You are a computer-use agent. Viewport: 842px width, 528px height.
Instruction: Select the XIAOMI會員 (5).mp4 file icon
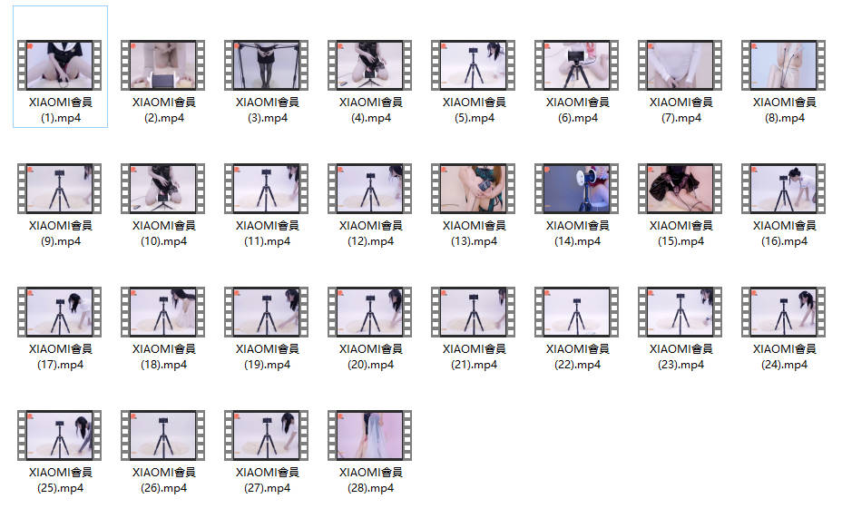pyautogui.click(x=473, y=65)
